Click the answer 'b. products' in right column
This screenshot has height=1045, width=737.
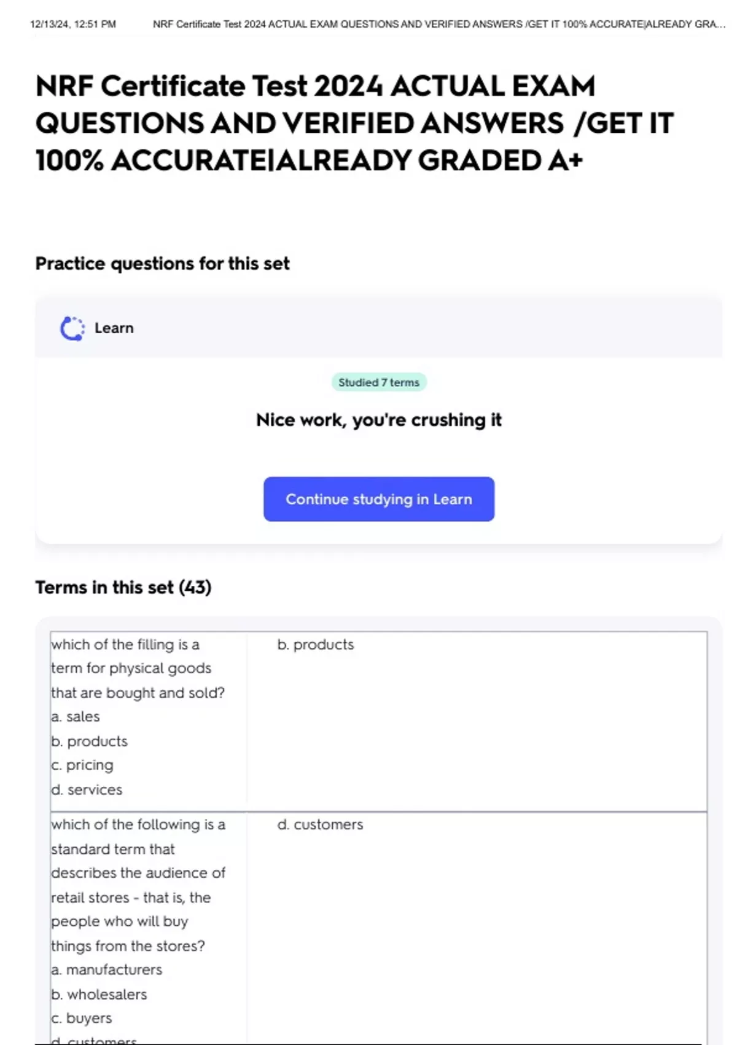[x=316, y=645]
